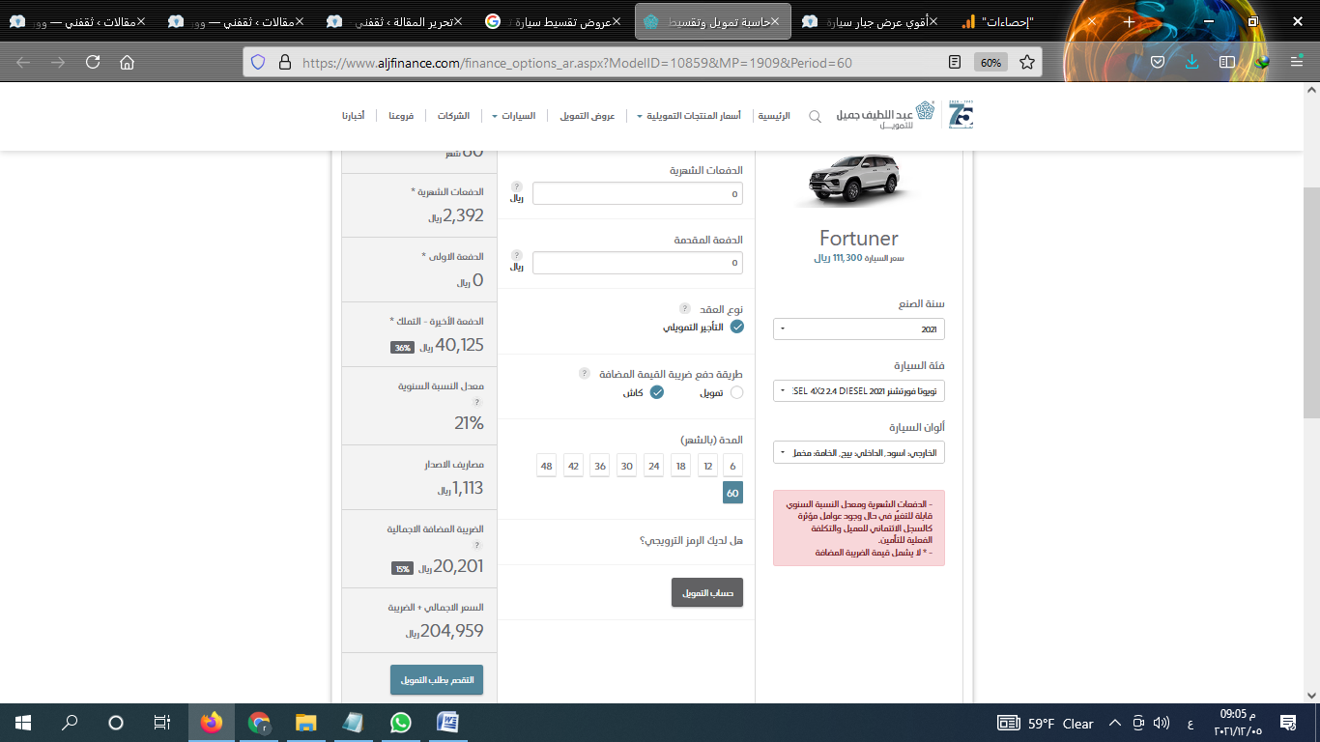
Task: Open the Firefox downloads arrow icon
Action: coord(1192,62)
